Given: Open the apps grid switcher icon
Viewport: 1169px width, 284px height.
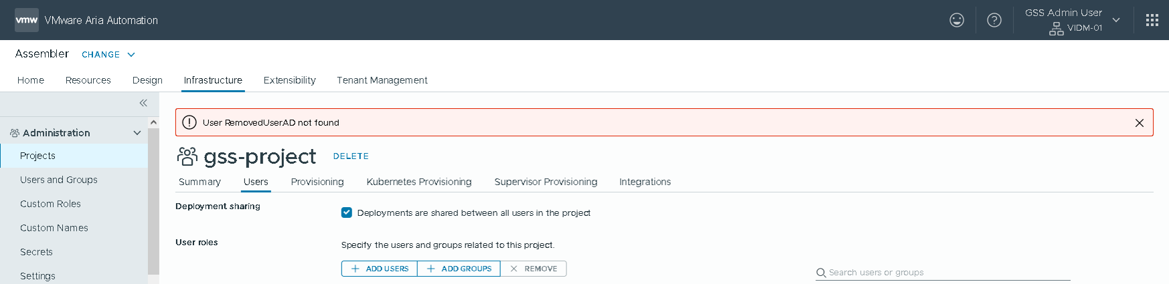Looking at the screenshot, I should point(1152,20).
